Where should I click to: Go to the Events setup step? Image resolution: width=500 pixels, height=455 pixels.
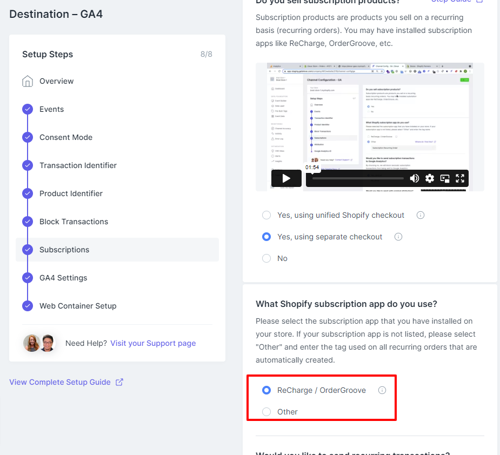52,109
